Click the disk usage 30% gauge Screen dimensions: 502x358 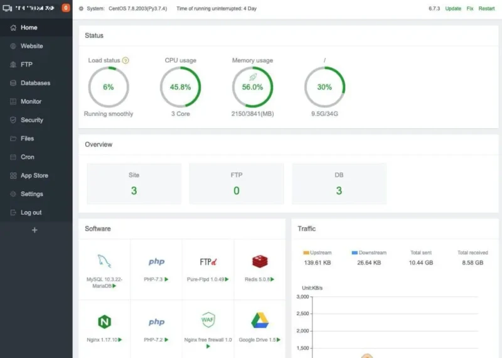[324, 87]
